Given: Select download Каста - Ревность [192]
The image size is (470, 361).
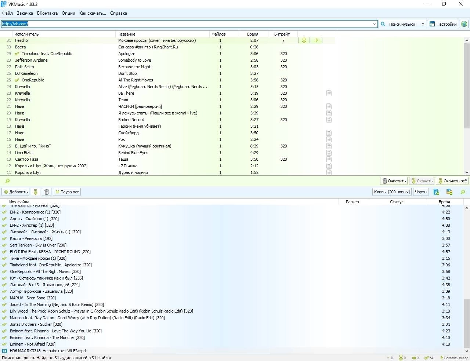Looking at the screenshot, I should pyautogui.click(x=31, y=238).
